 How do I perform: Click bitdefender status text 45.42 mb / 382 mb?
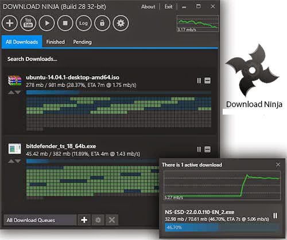click(83, 154)
